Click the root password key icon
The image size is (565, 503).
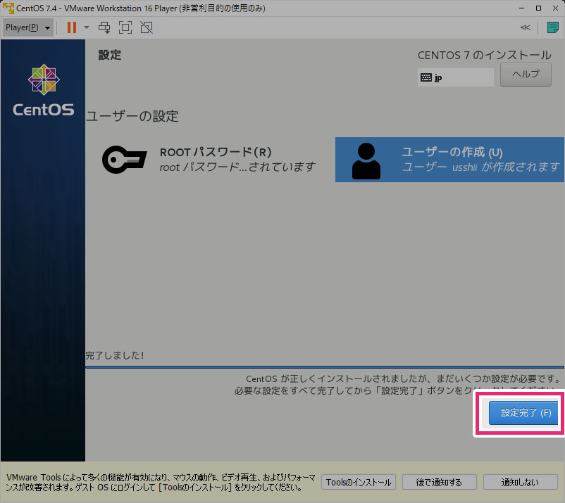coord(124,160)
